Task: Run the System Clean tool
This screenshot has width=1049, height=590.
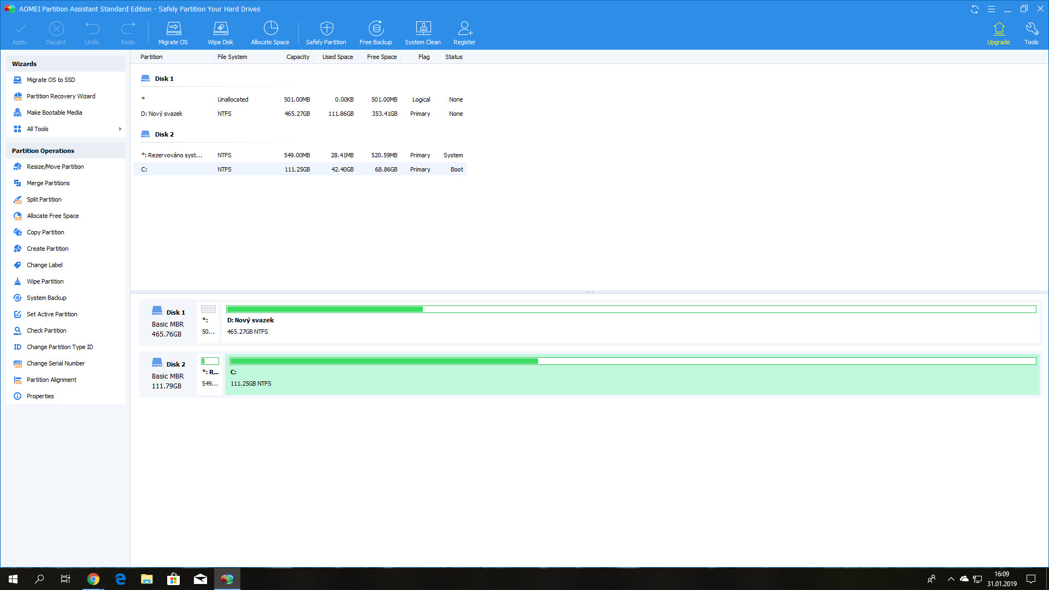Action: pyautogui.click(x=422, y=33)
